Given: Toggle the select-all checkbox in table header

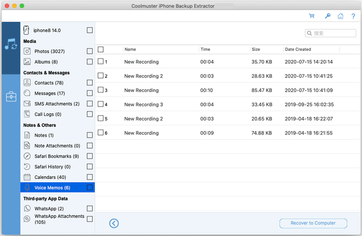Looking at the screenshot, I should tap(100, 49).
